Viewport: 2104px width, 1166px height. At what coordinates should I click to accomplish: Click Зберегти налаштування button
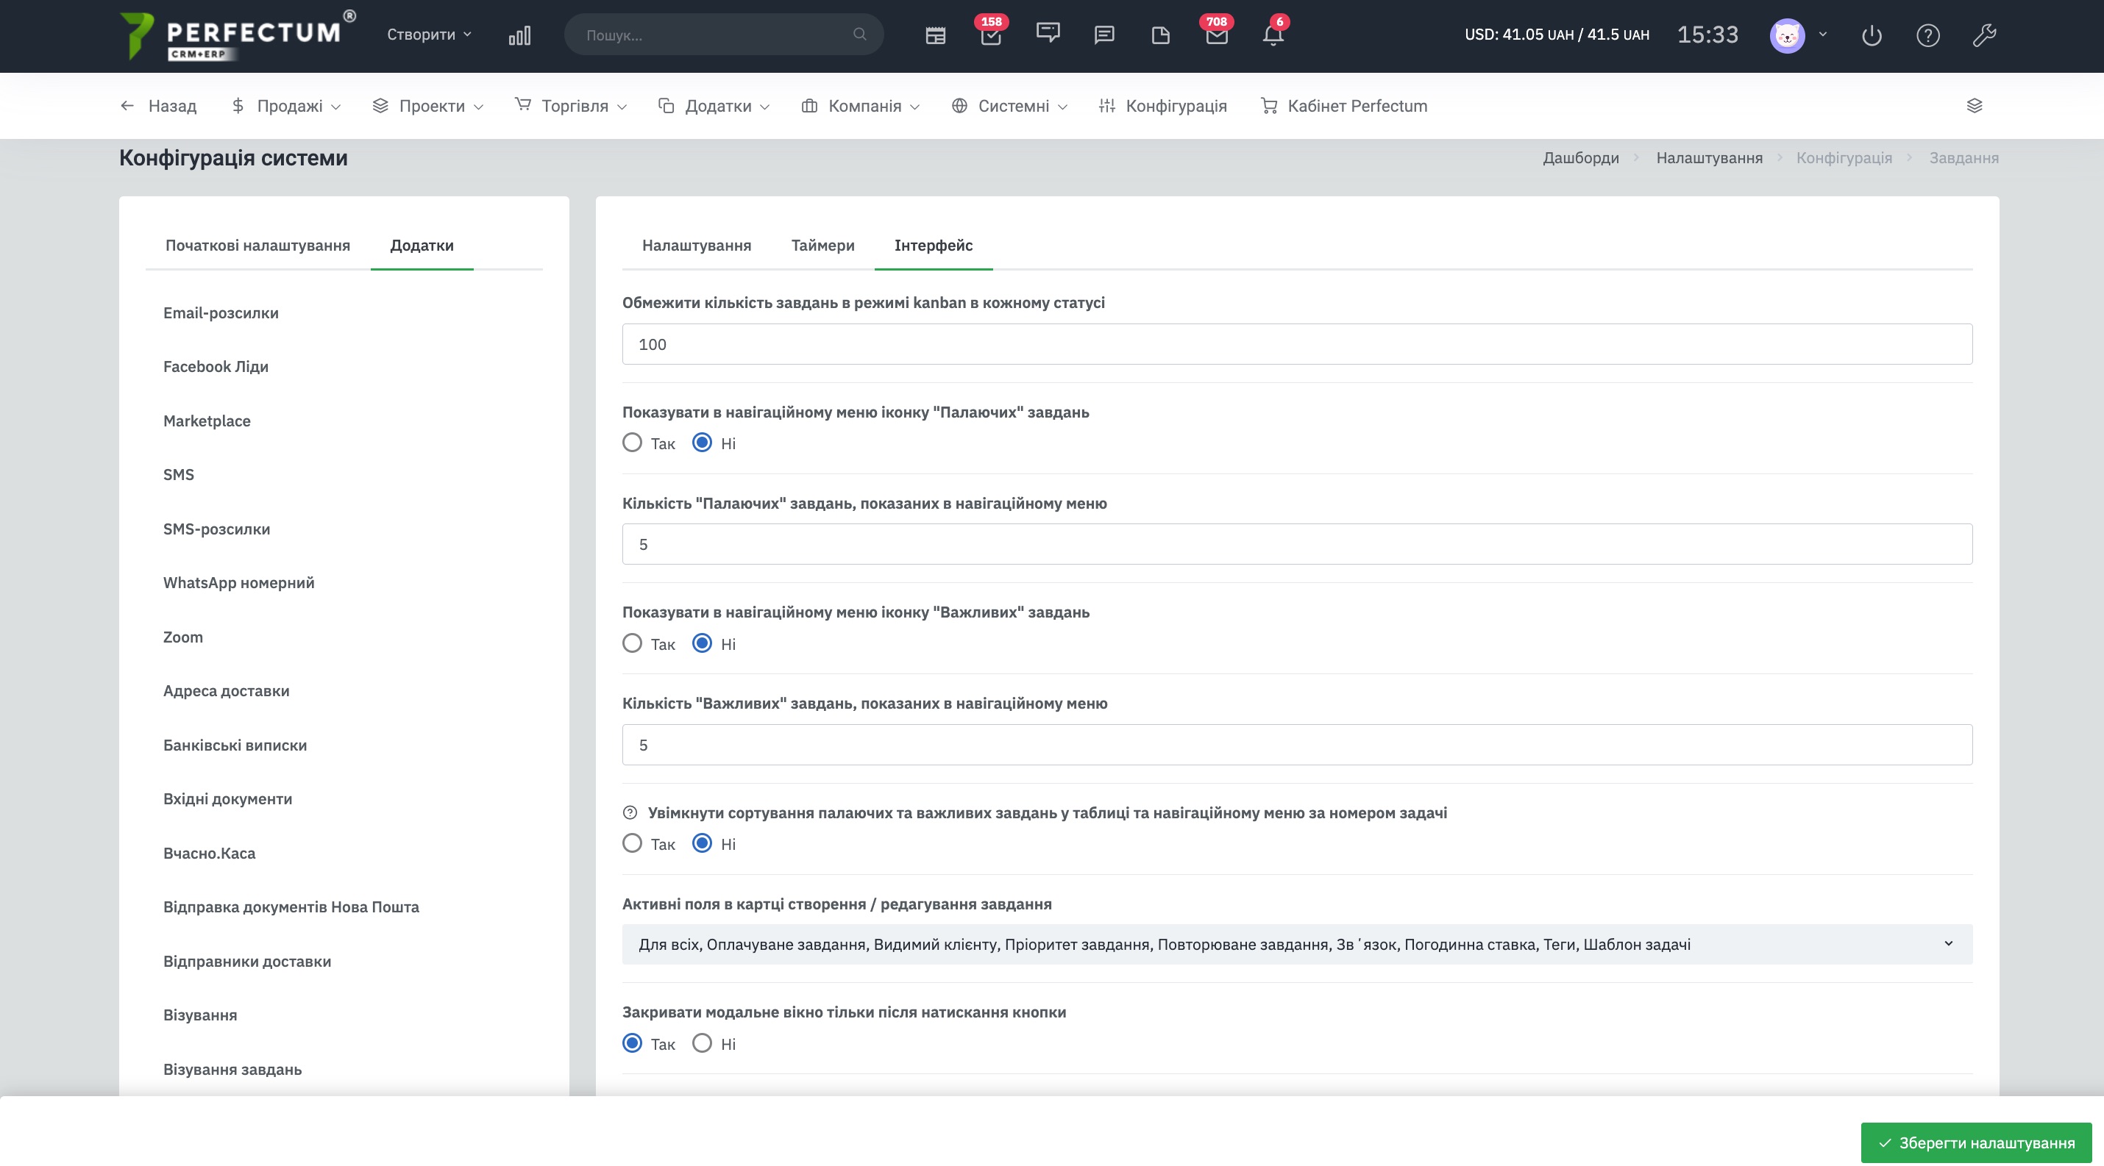(1976, 1142)
